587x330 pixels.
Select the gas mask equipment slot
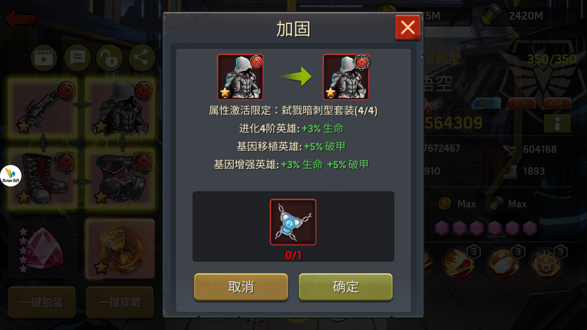click(x=120, y=178)
